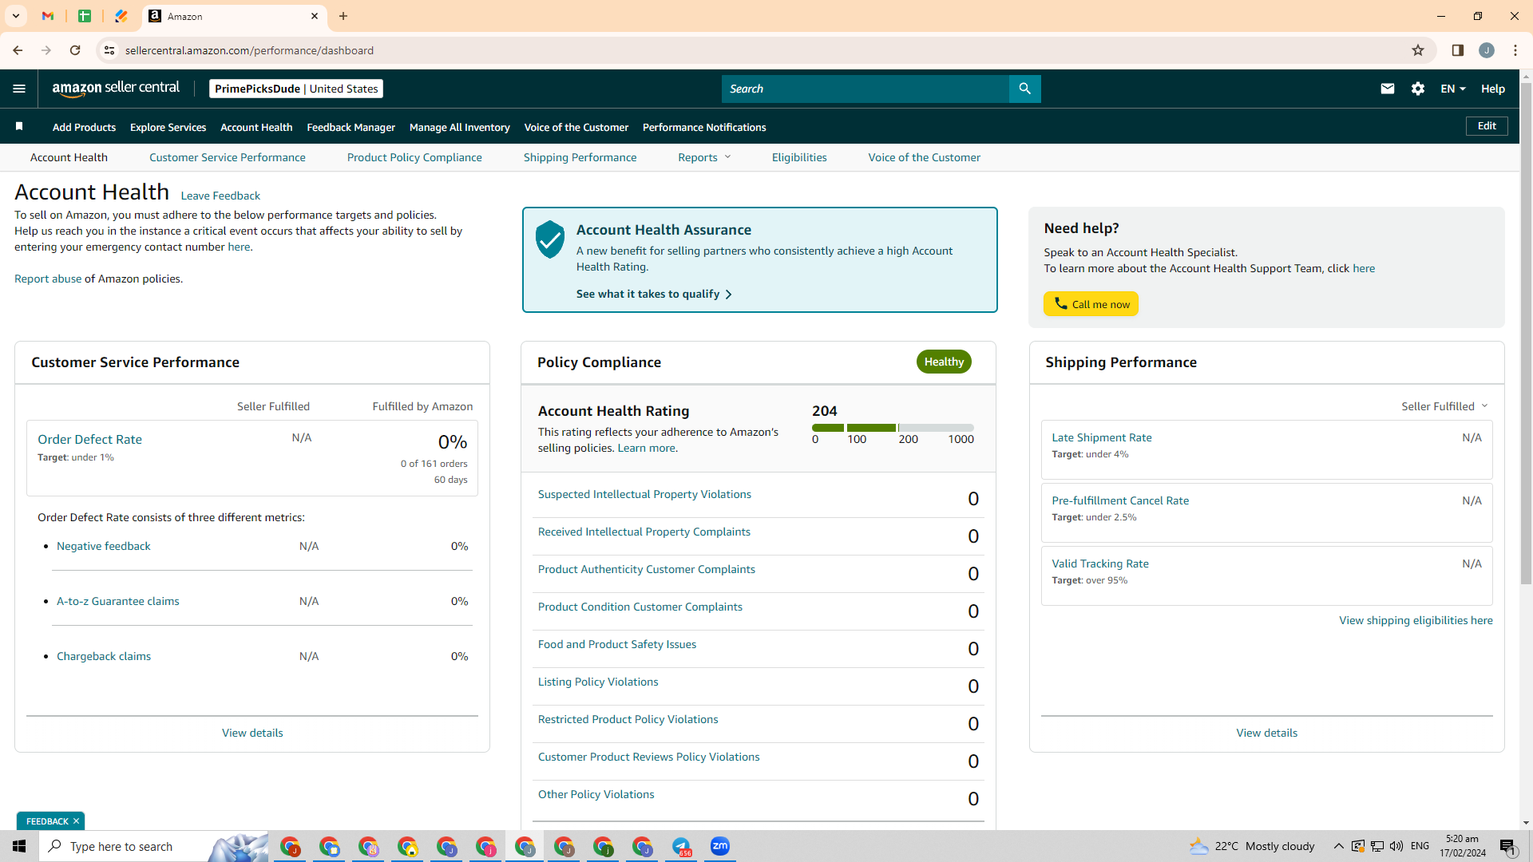Open the hamburger navigation menu

[x=19, y=89]
